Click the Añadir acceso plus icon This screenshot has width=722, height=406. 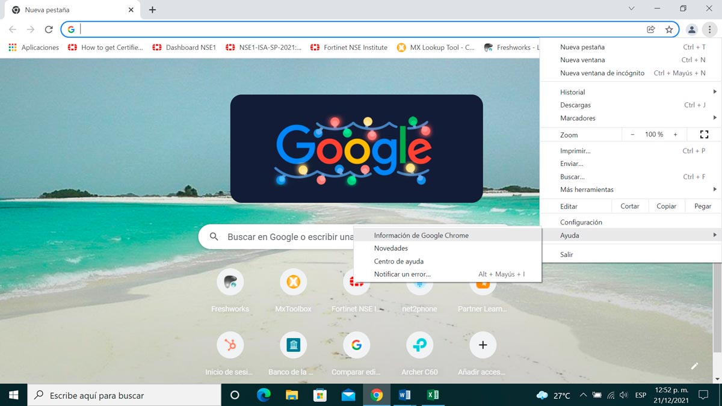482,345
